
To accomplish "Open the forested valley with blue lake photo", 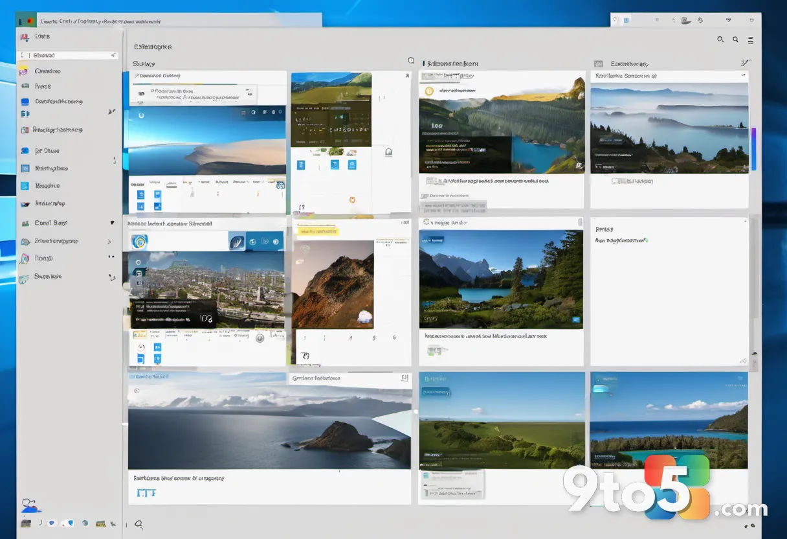I will click(x=502, y=125).
